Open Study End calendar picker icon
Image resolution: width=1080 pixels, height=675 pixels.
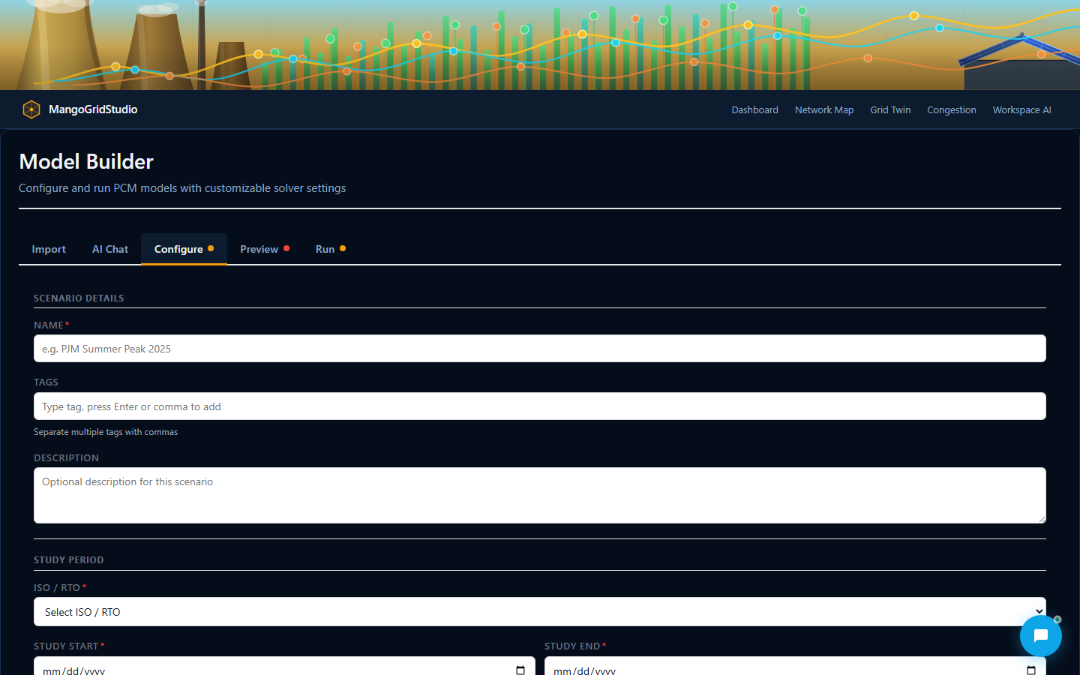(1031, 670)
